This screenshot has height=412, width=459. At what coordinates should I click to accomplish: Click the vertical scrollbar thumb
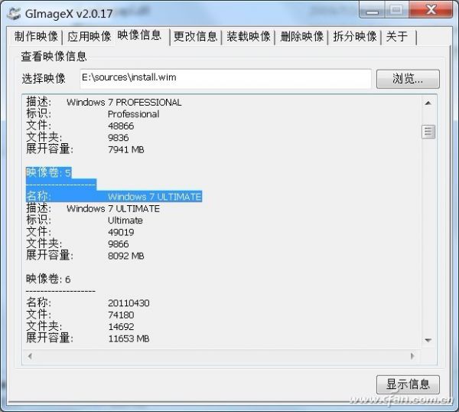pos(428,132)
